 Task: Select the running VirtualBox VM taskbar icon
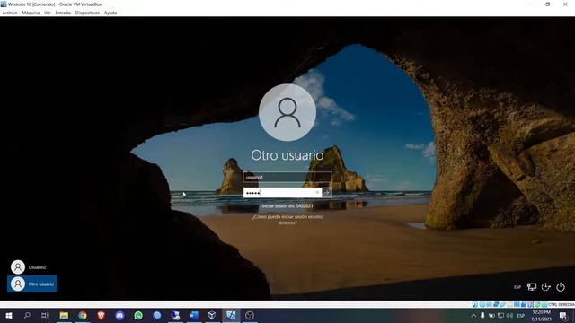231,315
